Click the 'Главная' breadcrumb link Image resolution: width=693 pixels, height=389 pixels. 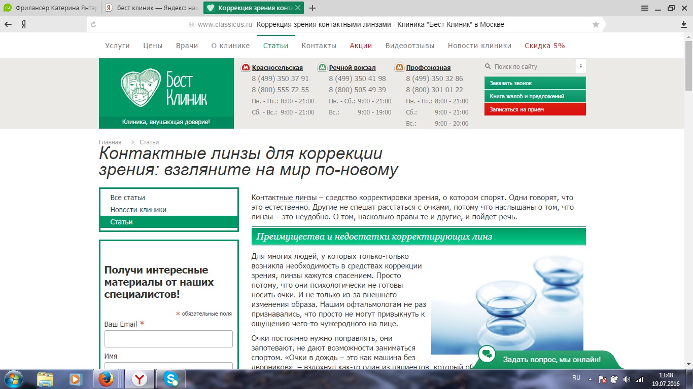[x=110, y=142]
